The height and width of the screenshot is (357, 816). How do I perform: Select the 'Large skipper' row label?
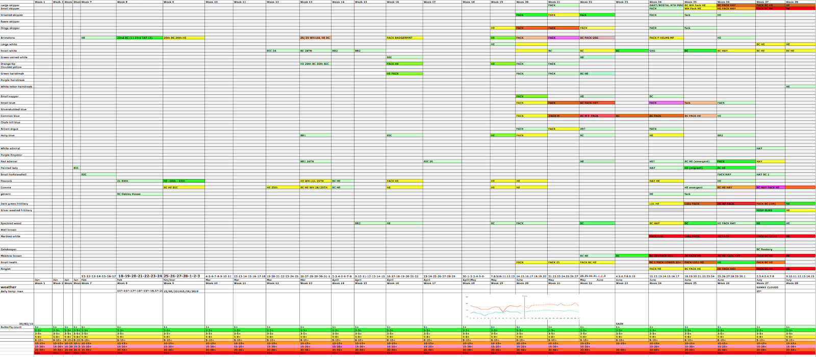tap(9, 5)
